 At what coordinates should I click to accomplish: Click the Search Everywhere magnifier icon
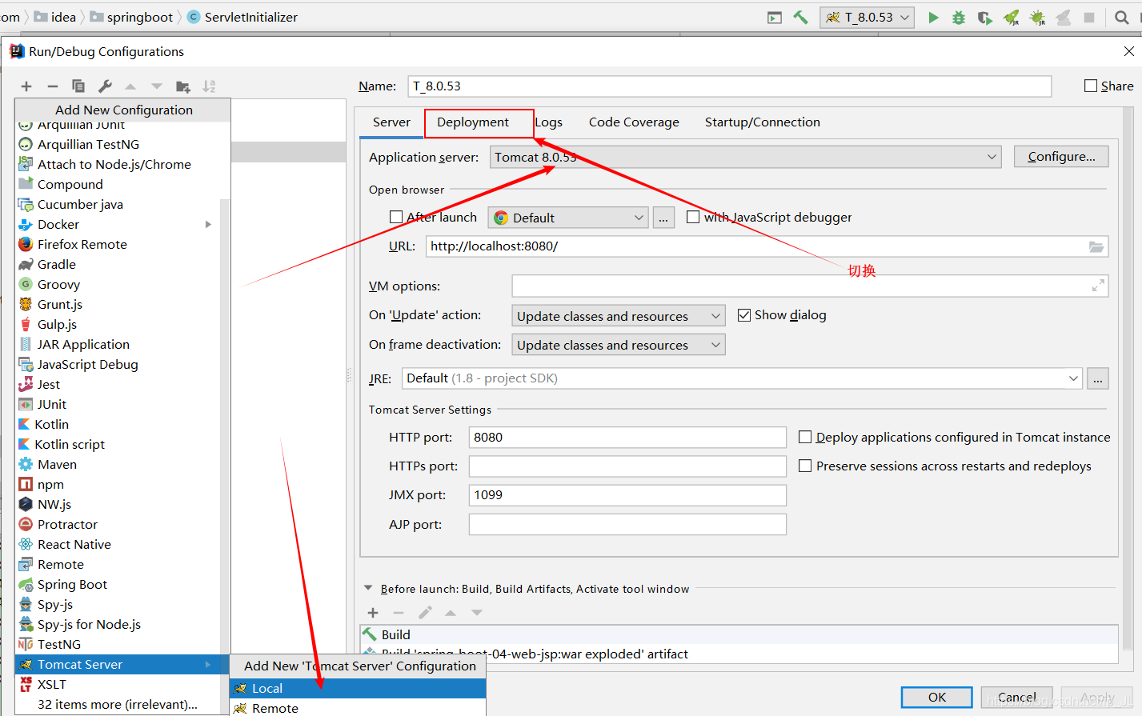tap(1122, 18)
